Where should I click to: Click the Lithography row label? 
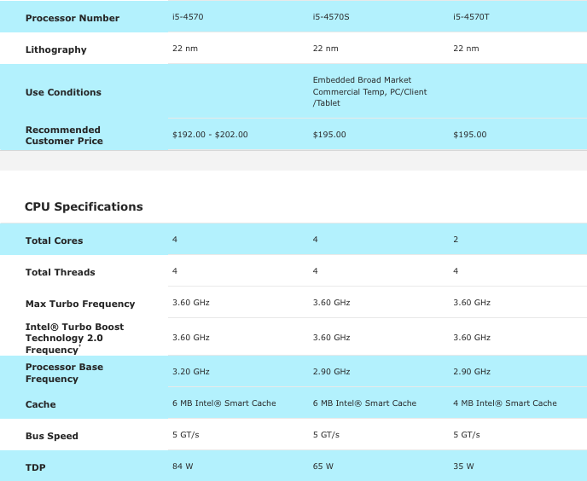[55, 49]
